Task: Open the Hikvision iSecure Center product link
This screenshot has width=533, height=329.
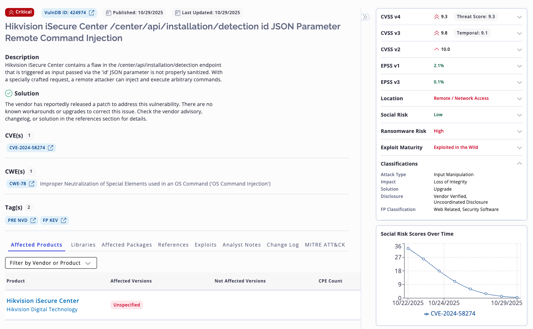Action: (43, 301)
